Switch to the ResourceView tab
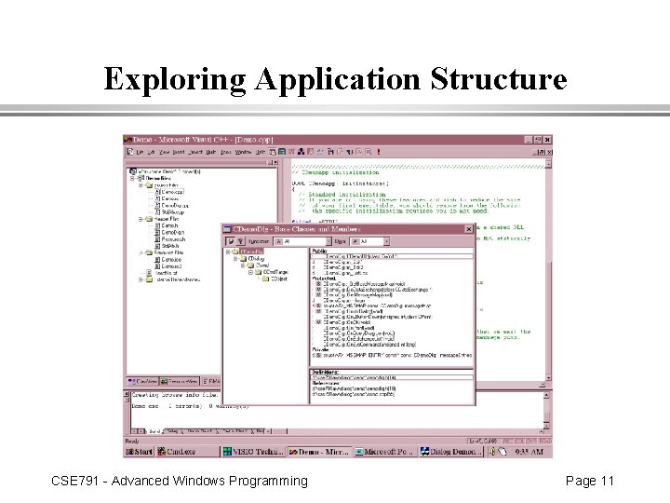This screenshot has width=670, height=503. point(180,381)
